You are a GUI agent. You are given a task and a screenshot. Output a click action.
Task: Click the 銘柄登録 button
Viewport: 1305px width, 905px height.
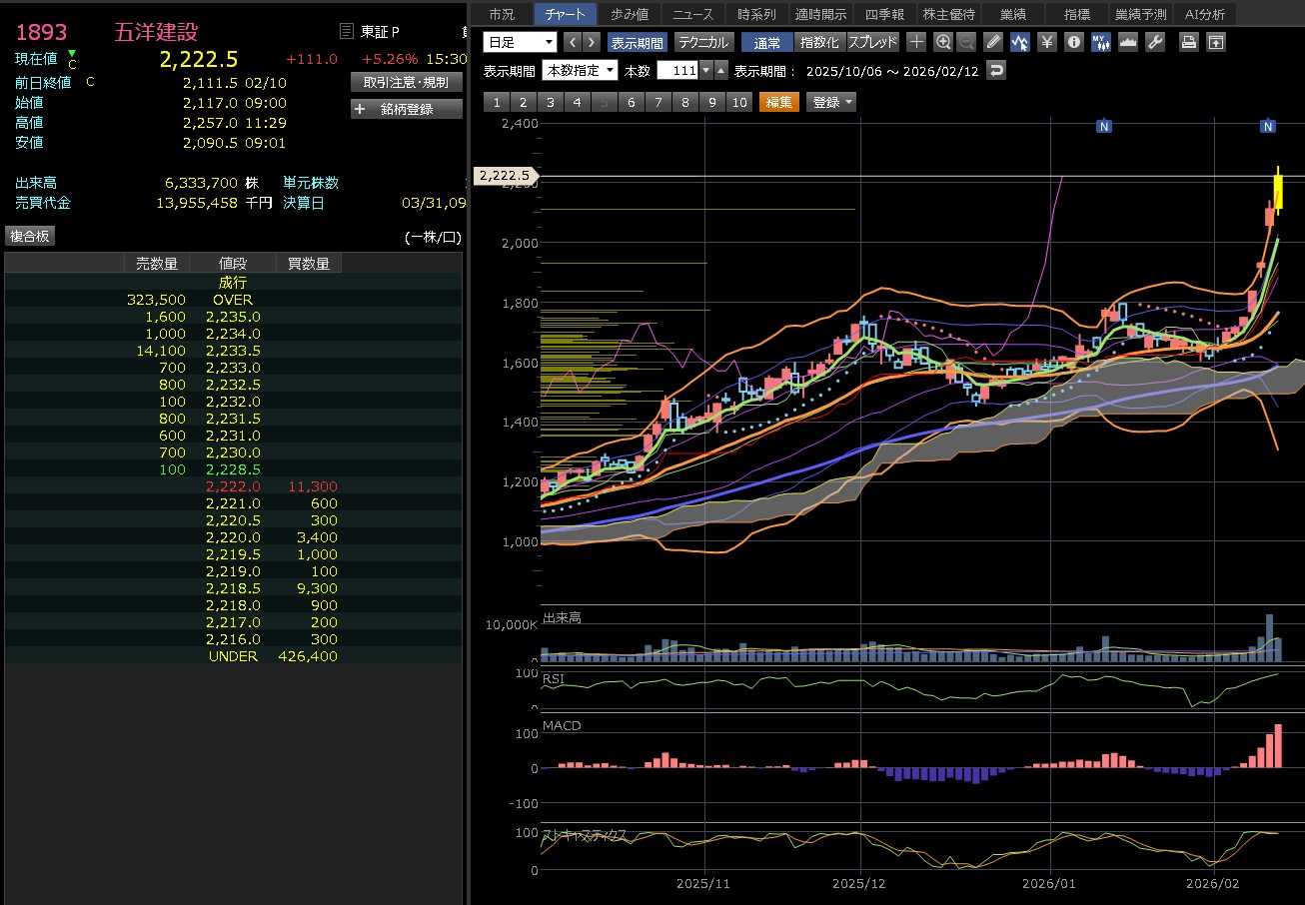pos(407,109)
